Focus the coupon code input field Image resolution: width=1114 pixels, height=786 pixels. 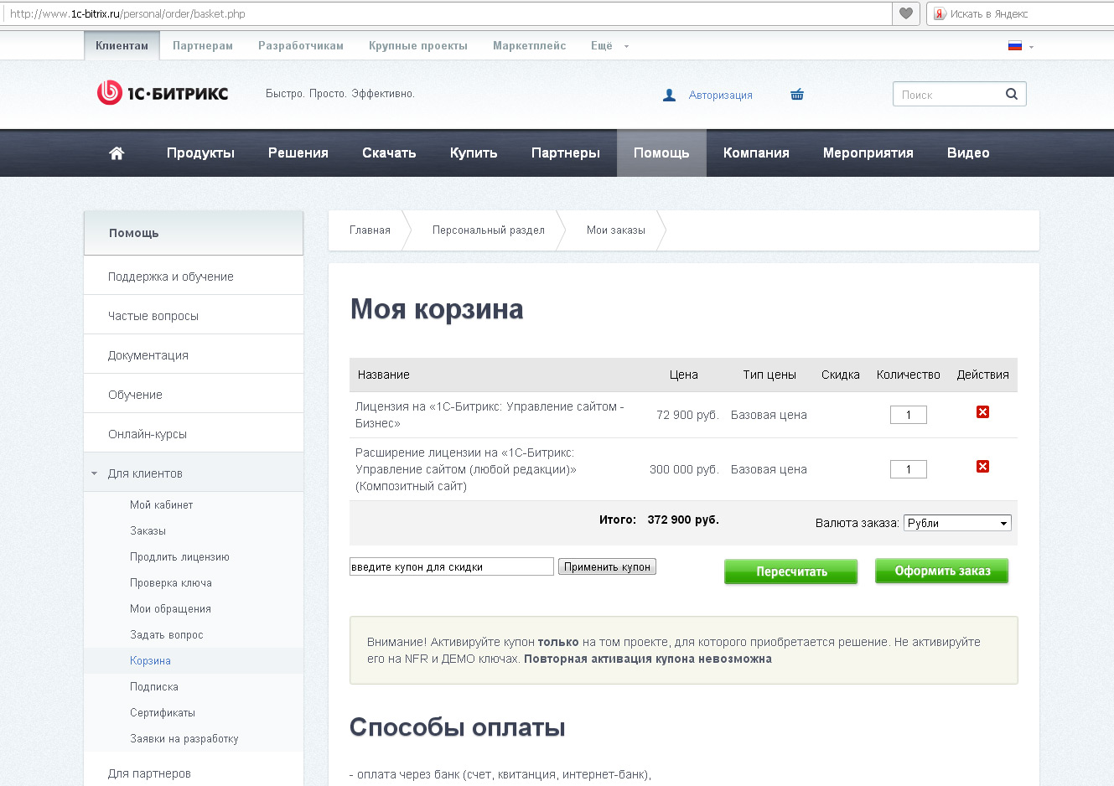coord(452,566)
